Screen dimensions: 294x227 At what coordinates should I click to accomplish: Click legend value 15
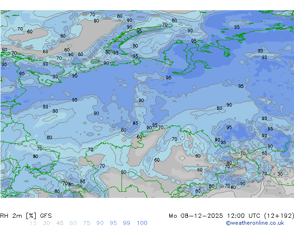tap(33, 223)
